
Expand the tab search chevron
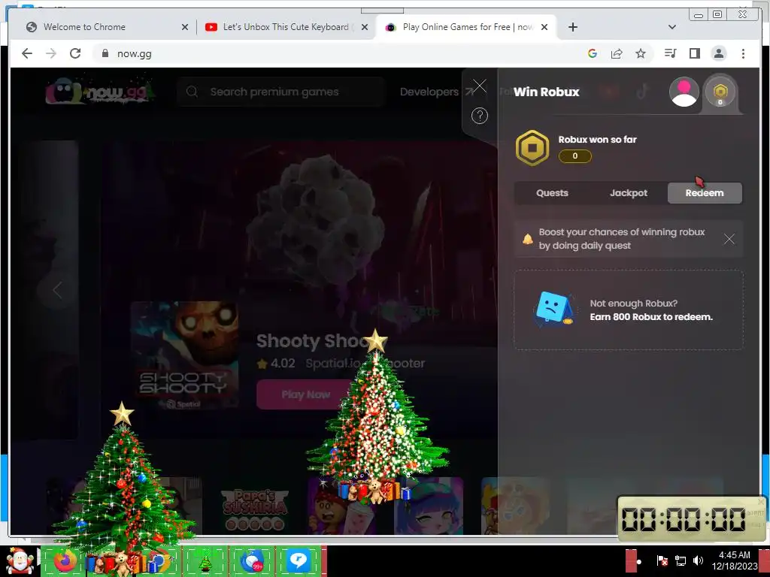(x=671, y=27)
